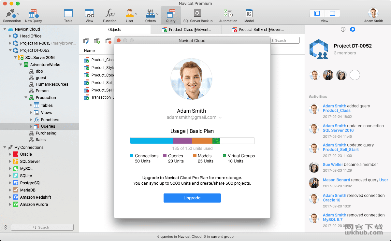The height and width of the screenshot is (241, 391).
Task: Open the account email dropdown arrow
Action: (220, 118)
